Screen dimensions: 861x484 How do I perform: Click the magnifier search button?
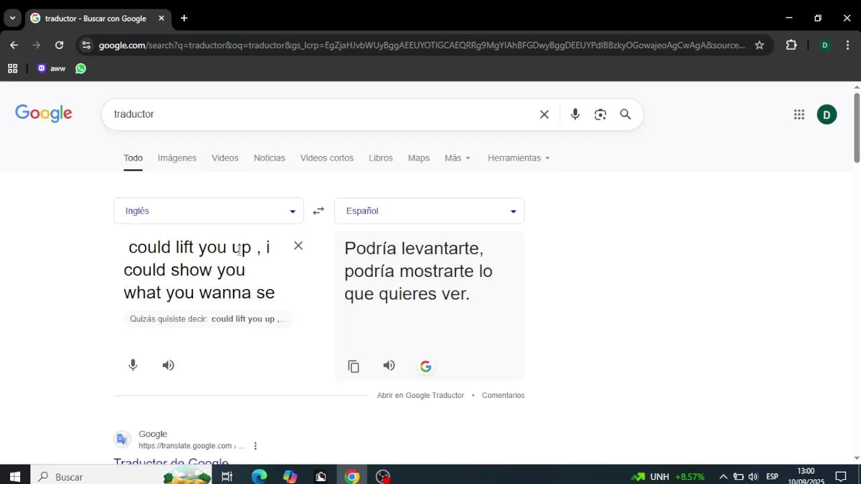(x=626, y=114)
